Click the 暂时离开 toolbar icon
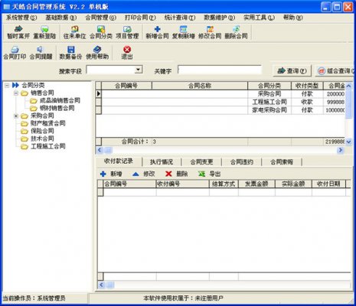The width and height of the screenshot is (356, 306). click(x=18, y=29)
